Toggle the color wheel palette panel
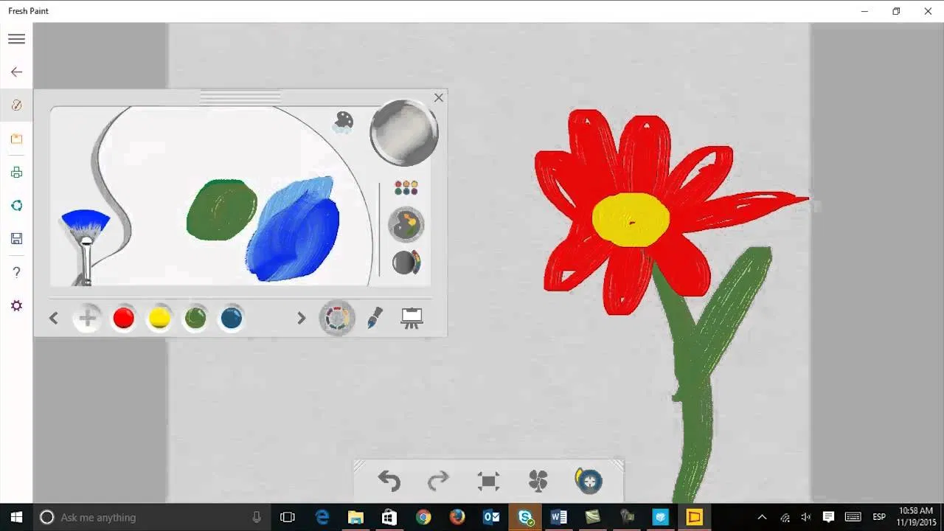This screenshot has width=944, height=531. [337, 318]
